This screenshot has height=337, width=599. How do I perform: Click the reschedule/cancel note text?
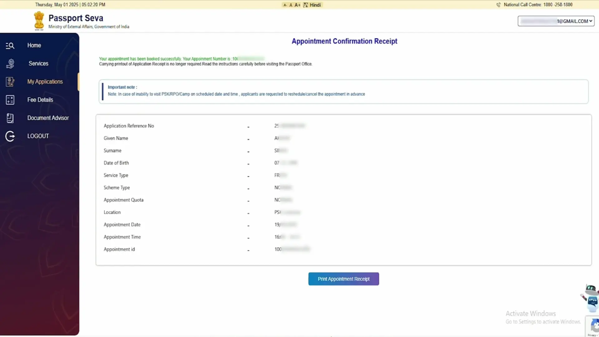(236, 94)
